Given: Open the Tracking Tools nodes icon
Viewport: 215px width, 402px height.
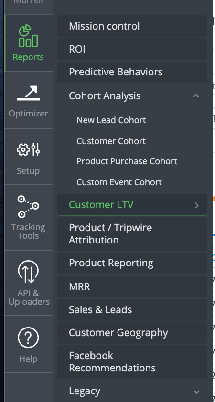Looking at the screenshot, I should coord(28,207).
